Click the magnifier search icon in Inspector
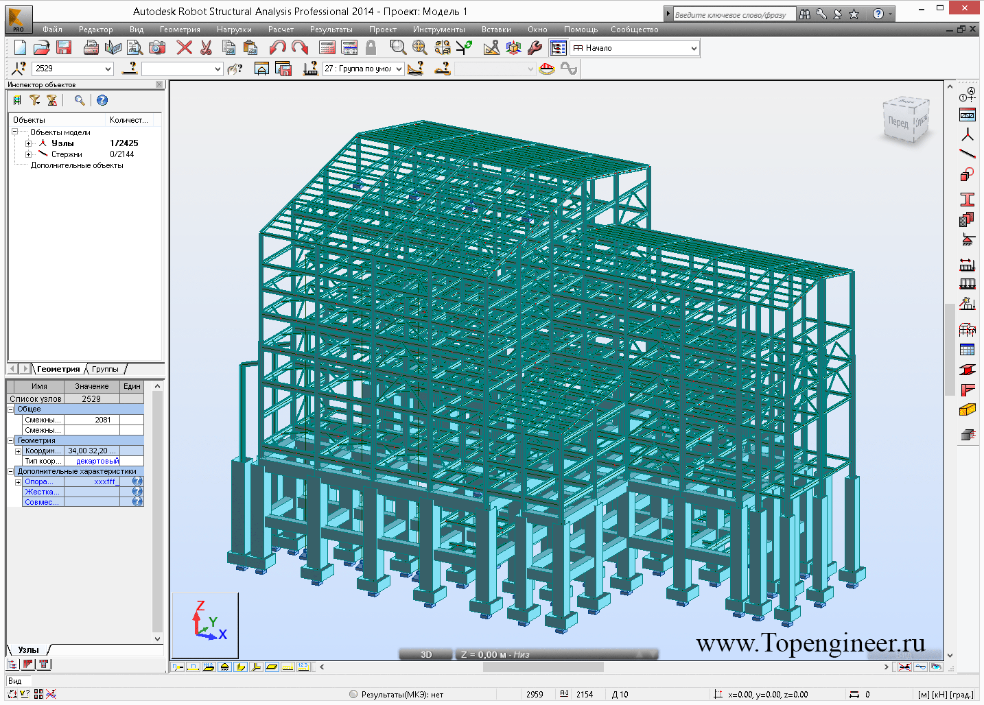The height and width of the screenshot is (705, 984). click(80, 100)
